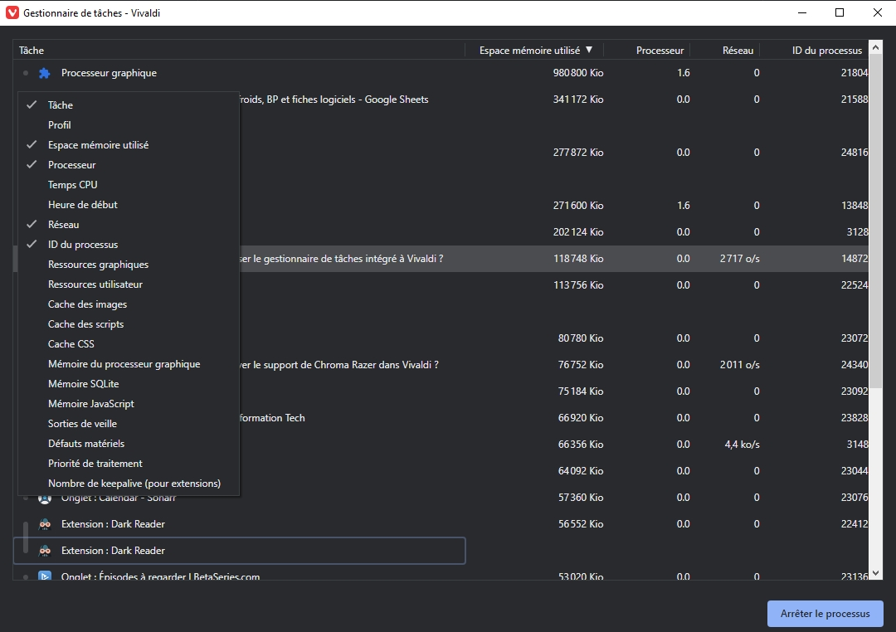Select Mémoire du processeur graphique entry
Viewport: 896px width, 632px height.
point(129,364)
